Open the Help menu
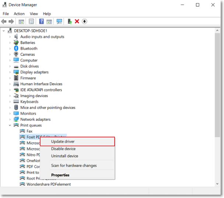Viewport: 224px width, 198px height. click(x=47, y=14)
